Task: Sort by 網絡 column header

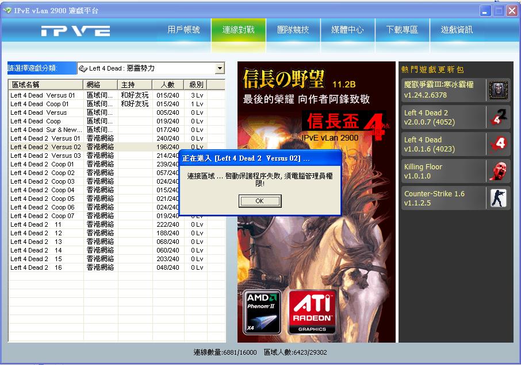Action: tap(100, 84)
